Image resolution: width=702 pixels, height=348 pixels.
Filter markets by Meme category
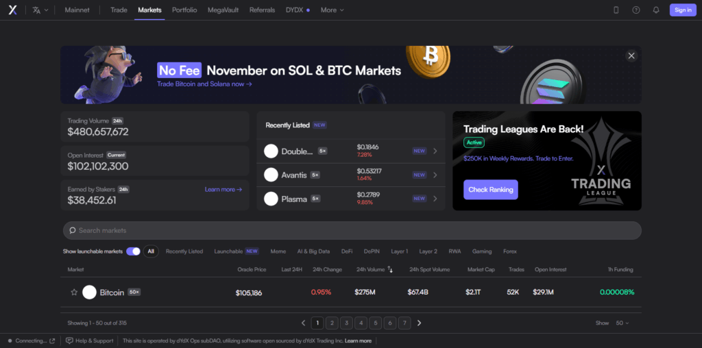[x=278, y=251]
